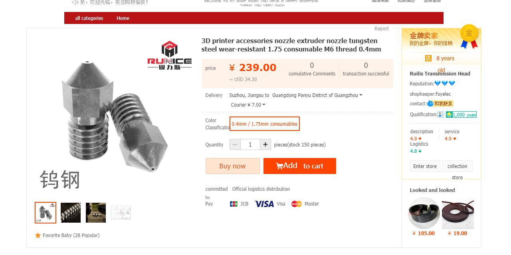Decrease quantity with the minus button
This screenshot has height=255, width=511.
pos(235,144)
